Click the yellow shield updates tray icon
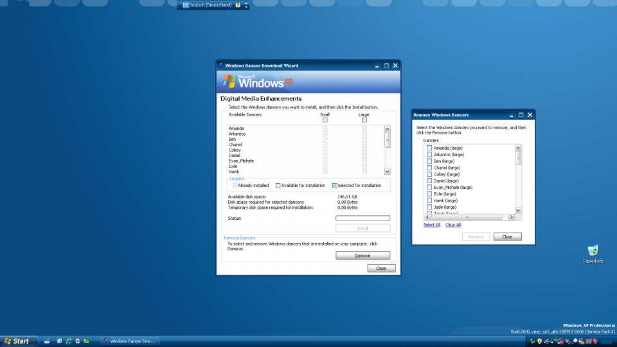 click(539, 341)
